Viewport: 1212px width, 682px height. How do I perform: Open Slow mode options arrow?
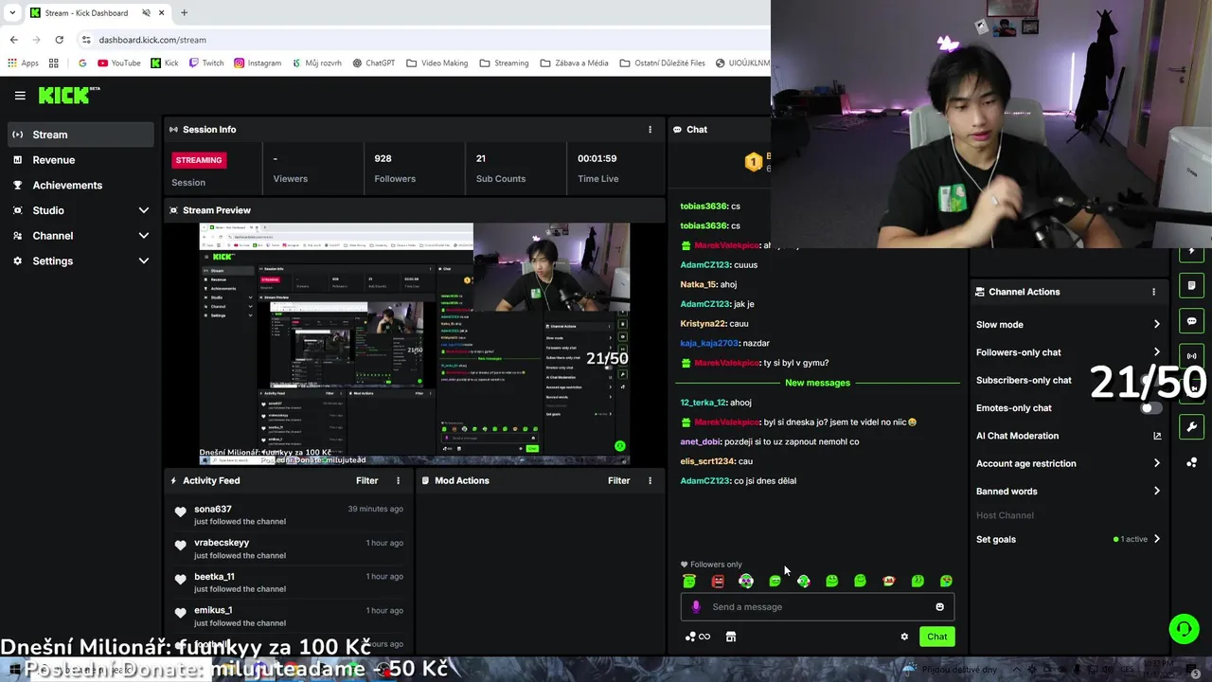click(x=1156, y=325)
